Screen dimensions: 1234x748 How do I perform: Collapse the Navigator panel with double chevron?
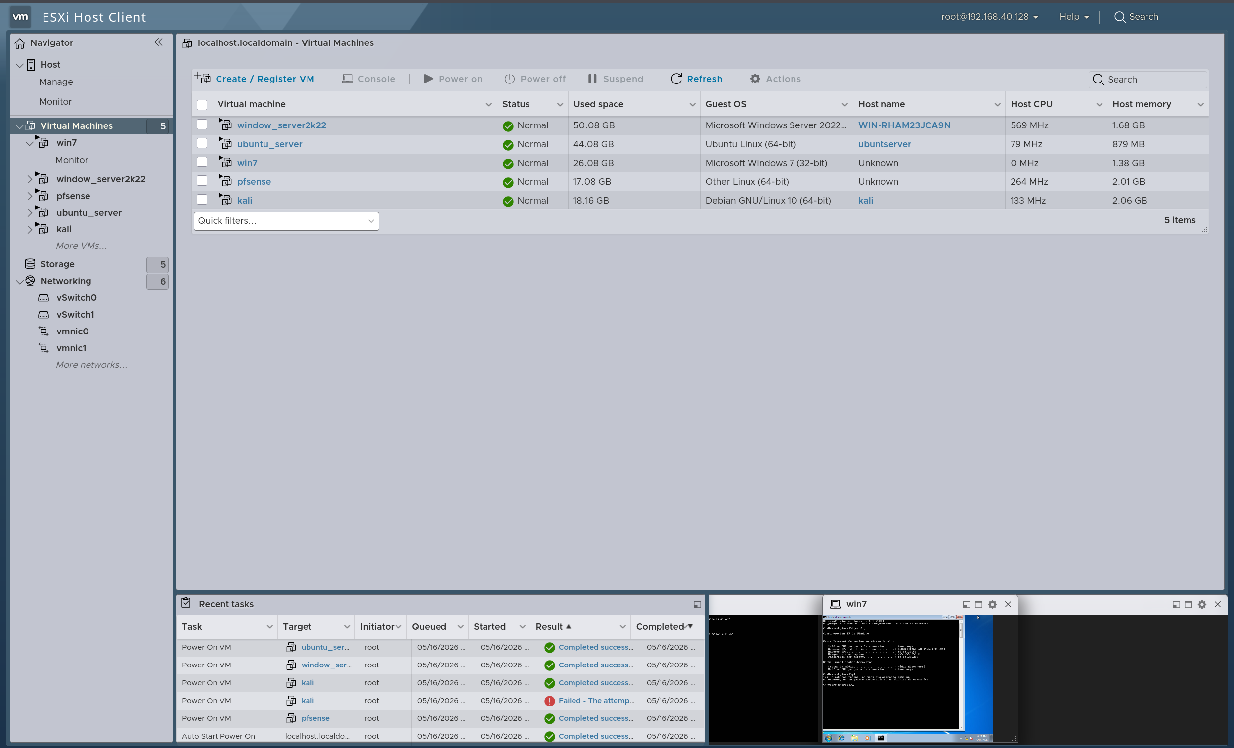pyautogui.click(x=158, y=42)
